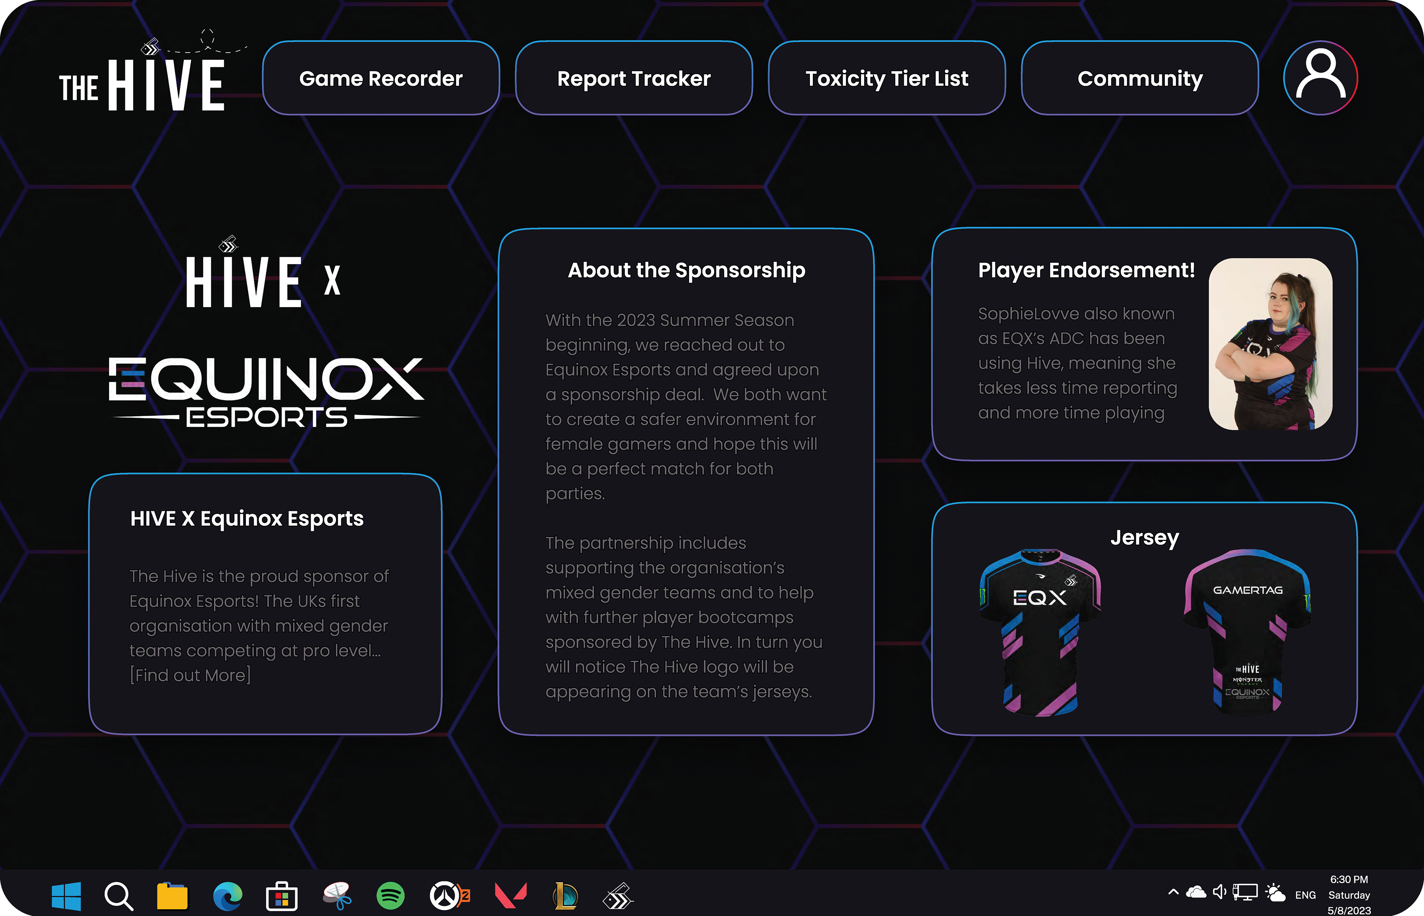Open the Community section
The image size is (1424, 916).
click(1140, 78)
